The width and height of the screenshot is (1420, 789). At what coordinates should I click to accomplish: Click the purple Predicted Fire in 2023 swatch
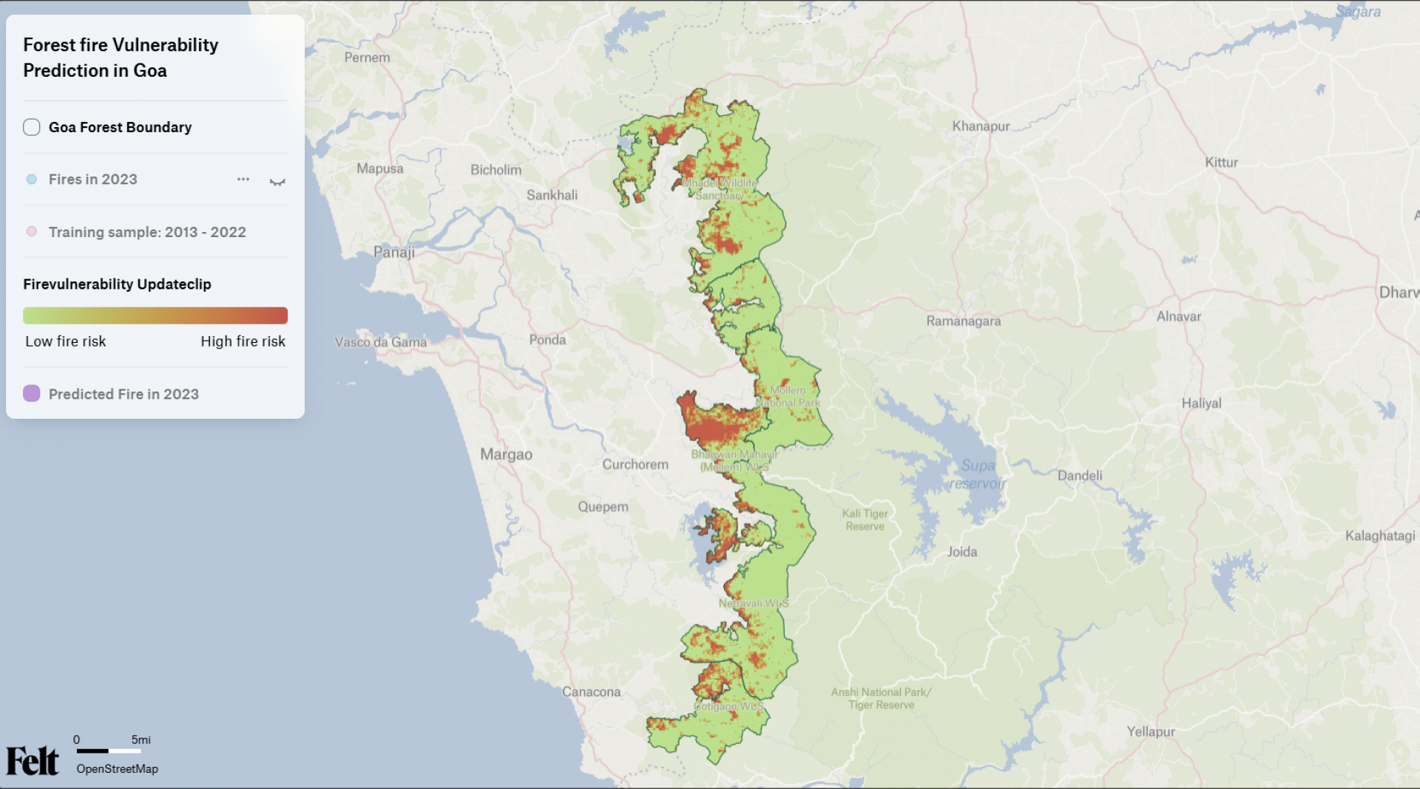point(32,394)
